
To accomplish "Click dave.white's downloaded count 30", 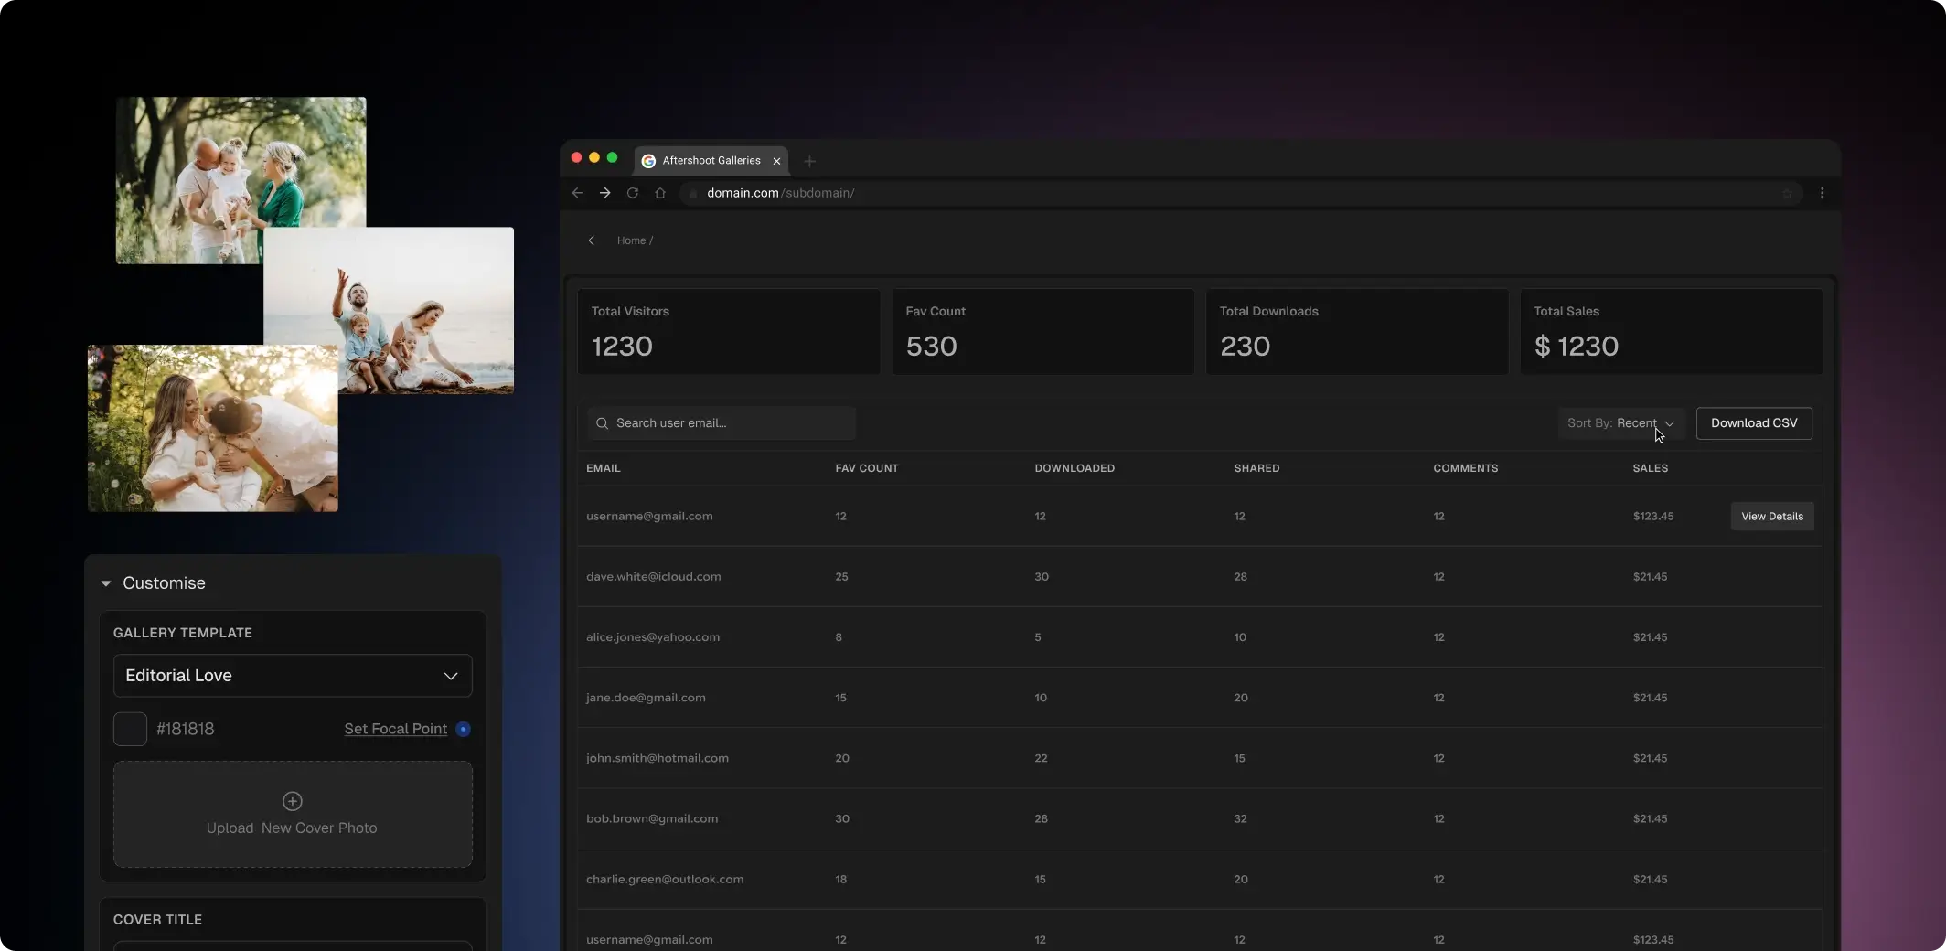I will 1042,577.
